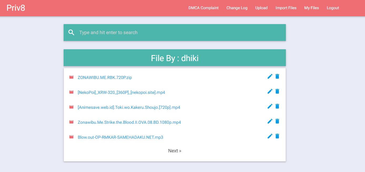Viewport: 365px width, 172px height.
Task: Edit the Toki.wo.Kakeru.Shoujo file entry
Action: (270, 106)
